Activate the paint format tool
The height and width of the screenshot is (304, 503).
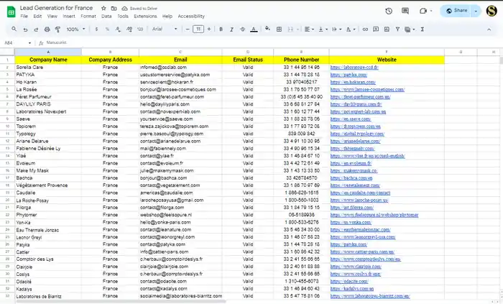coord(57,29)
